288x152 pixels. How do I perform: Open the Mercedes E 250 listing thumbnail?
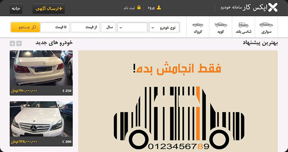41,73
